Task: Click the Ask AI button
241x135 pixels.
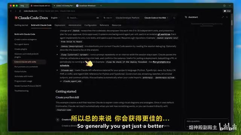Action: tap(108, 18)
